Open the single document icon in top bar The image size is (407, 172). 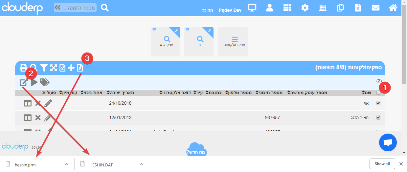click(358, 8)
